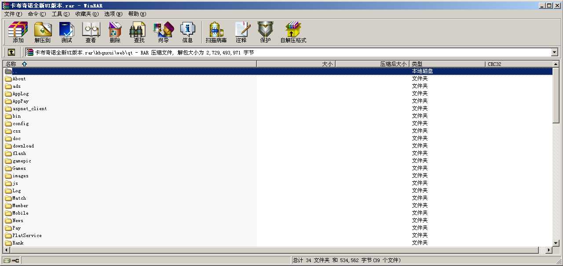The height and width of the screenshot is (266, 563).
Task: Click the Games folder icon
Action: point(8,169)
